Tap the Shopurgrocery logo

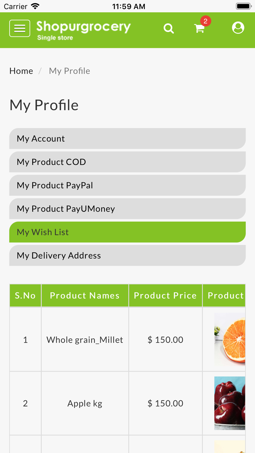pyautogui.click(x=83, y=30)
